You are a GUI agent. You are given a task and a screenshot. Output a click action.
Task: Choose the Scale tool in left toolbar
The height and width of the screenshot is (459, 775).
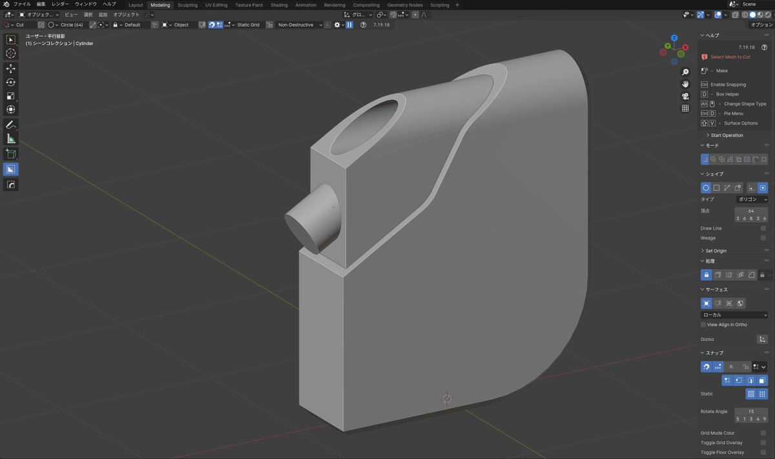11,96
